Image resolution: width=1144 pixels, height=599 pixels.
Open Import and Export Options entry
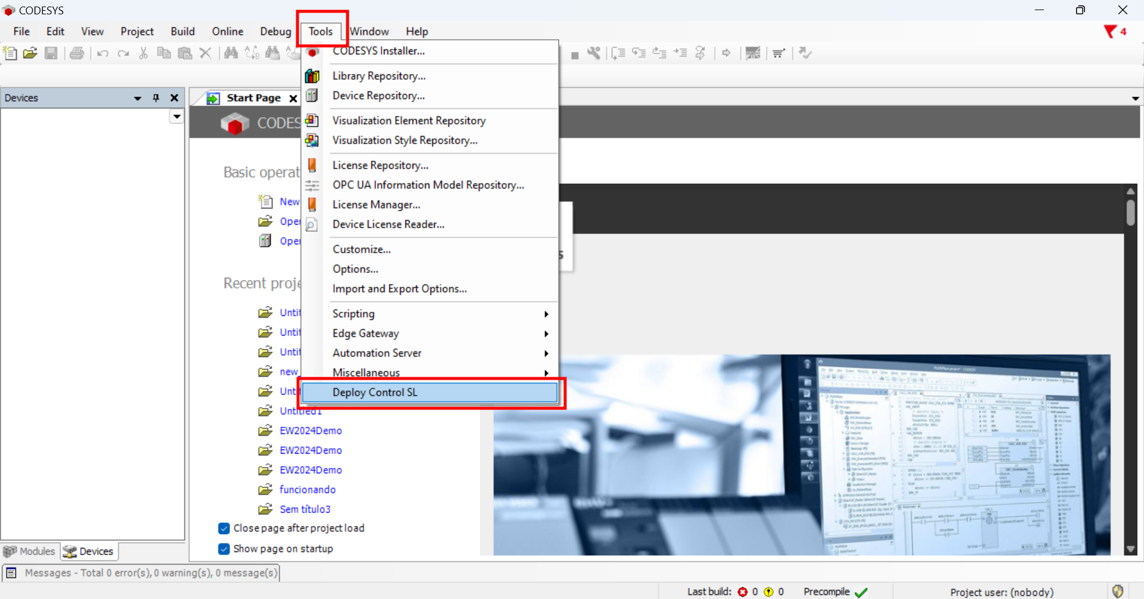pos(429,288)
